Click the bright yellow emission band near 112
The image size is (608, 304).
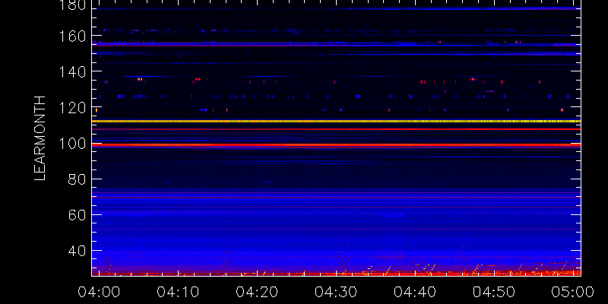point(336,122)
